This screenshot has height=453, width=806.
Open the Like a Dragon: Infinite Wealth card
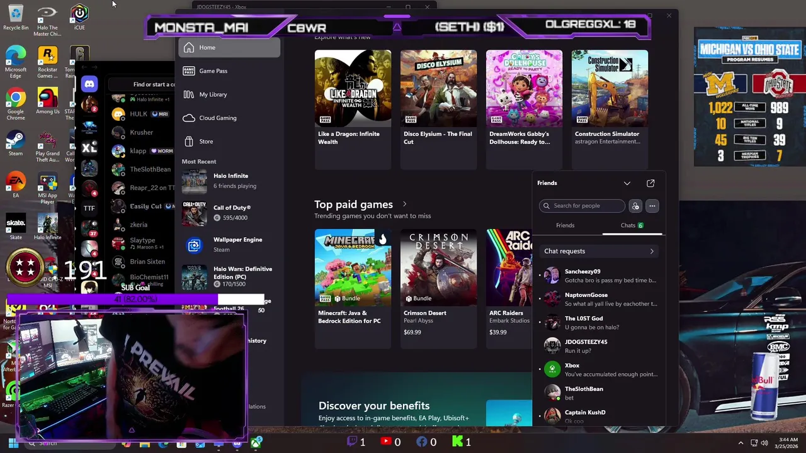click(x=353, y=109)
